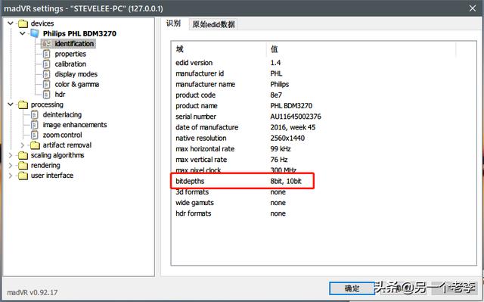This screenshot has width=484, height=302.
Task: Click the 值 column header
Action: (361, 49)
